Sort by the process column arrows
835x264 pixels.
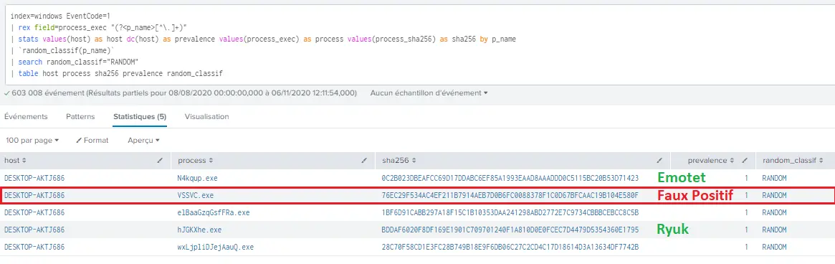click(x=210, y=161)
